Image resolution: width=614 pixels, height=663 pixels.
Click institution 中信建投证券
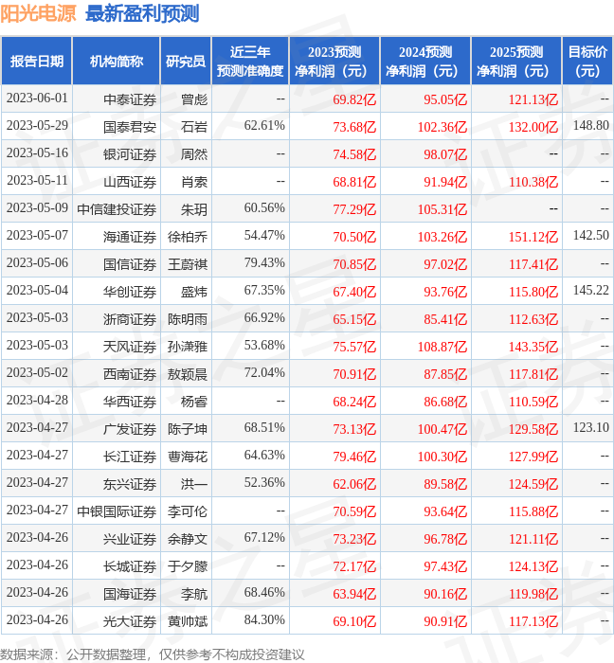click(117, 209)
